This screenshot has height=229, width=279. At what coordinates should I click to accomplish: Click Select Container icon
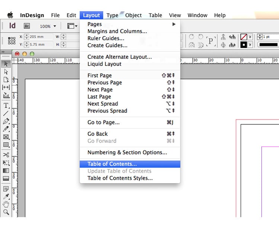(x=223, y=37)
